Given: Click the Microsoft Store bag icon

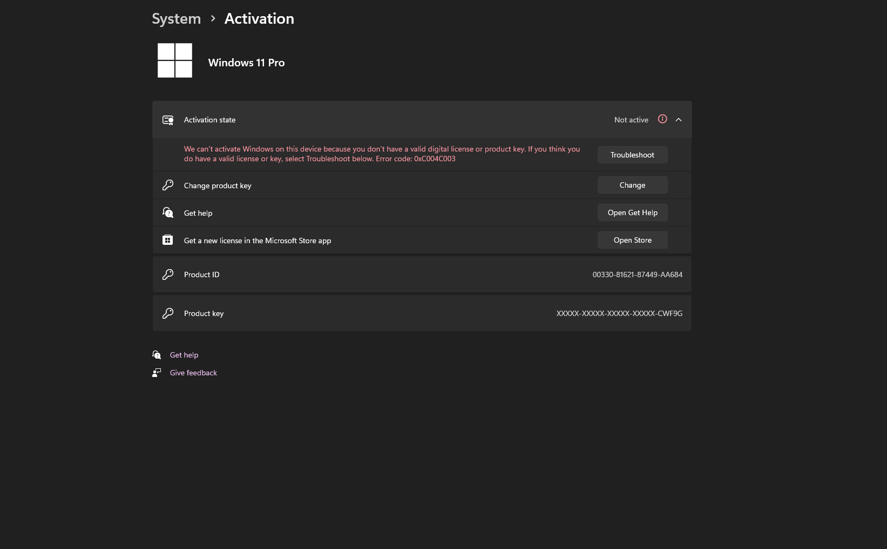Looking at the screenshot, I should pyautogui.click(x=168, y=240).
